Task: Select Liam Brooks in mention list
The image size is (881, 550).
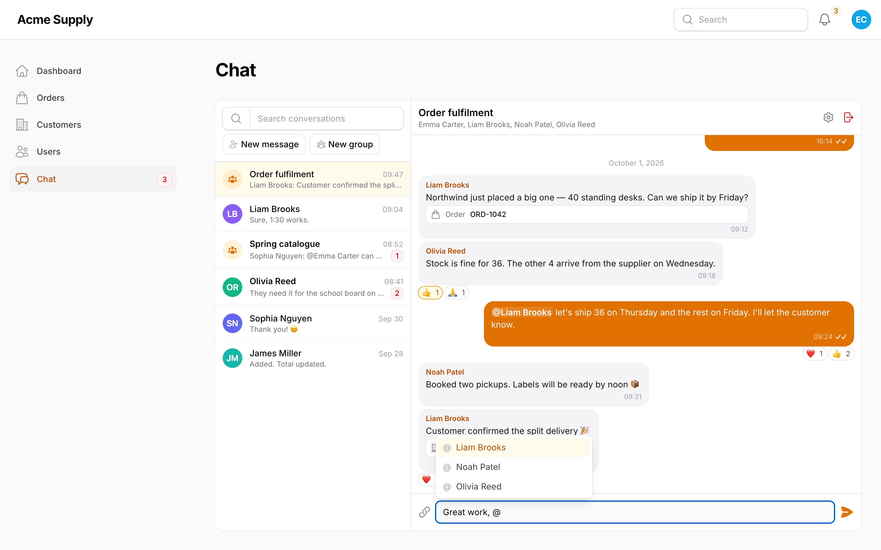Action: click(514, 447)
